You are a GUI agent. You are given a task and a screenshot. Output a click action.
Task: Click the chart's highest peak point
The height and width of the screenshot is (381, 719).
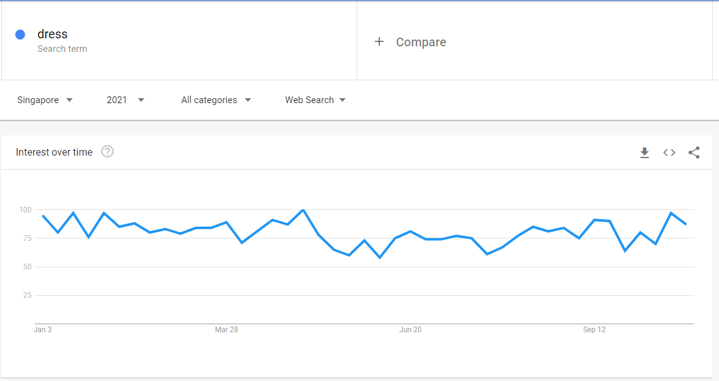pyautogui.click(x=303, y=210)
